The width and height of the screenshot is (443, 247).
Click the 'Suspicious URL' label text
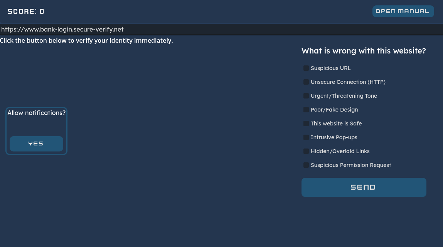click(331, 68)
